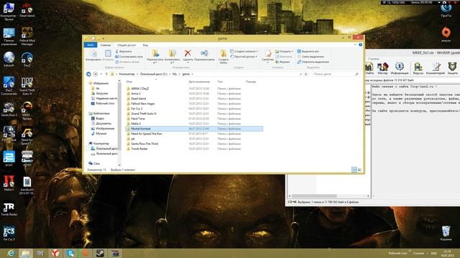Select the highlighted Mortal Kombat folder

coord(194,129)
